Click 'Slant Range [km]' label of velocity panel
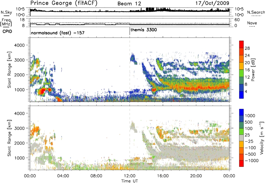Viewport: 265px width, 183px height. [x=9, y=138]
